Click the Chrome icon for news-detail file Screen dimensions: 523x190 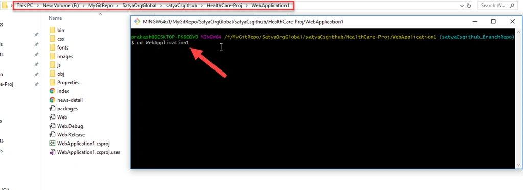[x=52, y=99]
